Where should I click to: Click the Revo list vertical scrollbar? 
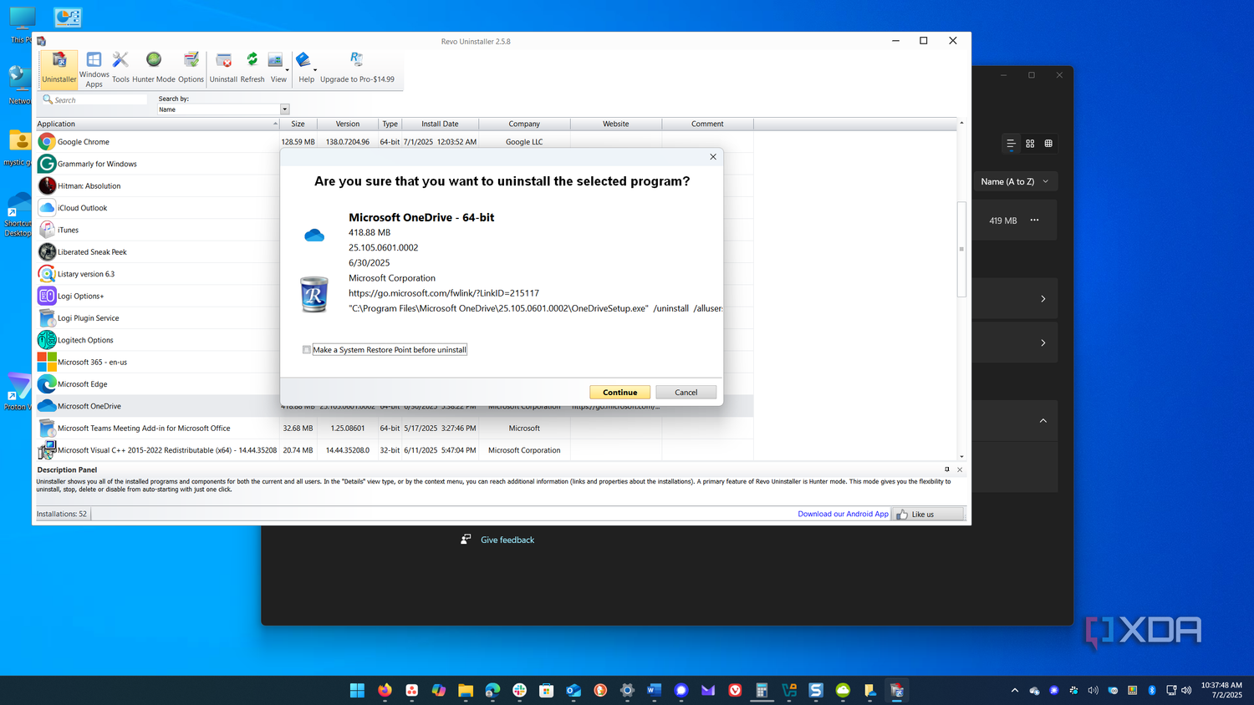click(x=961, y=249)
